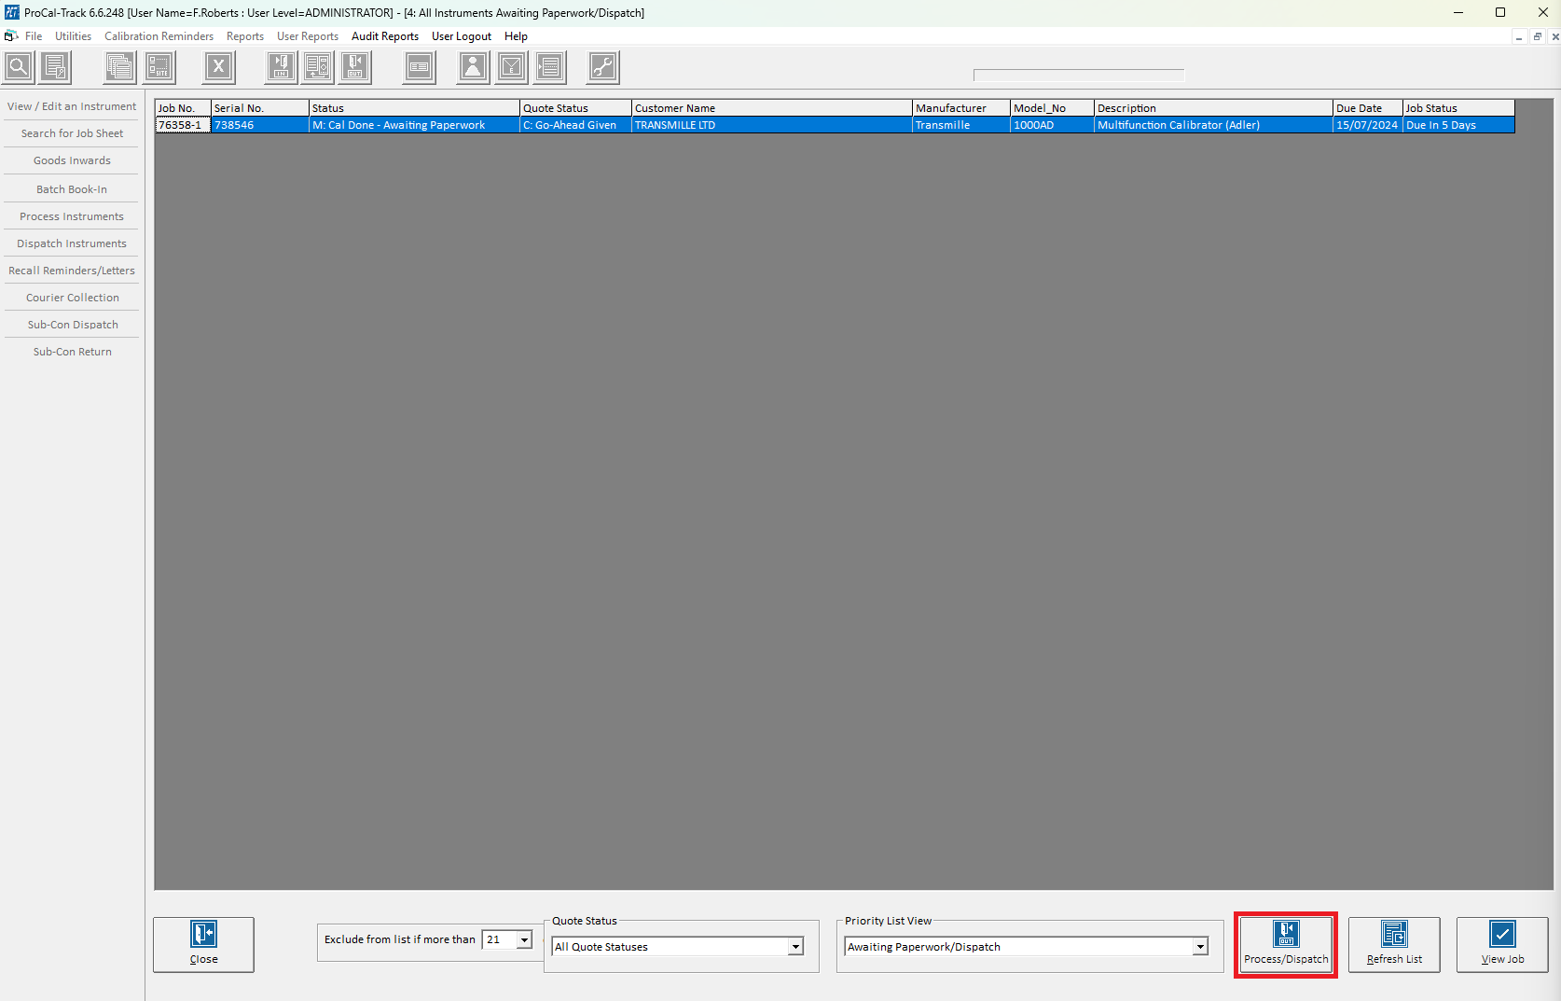The image size is (1561, 1001).
Task: Sort by Serial No. column header
Action: click(260, 108)
